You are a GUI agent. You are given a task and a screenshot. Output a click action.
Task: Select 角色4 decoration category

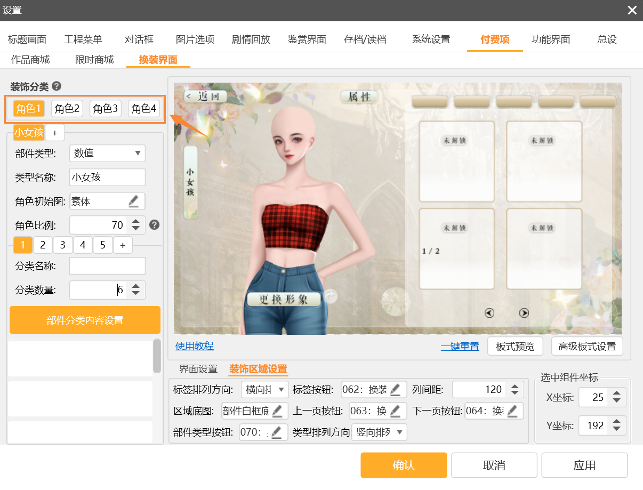coord(144,109)
